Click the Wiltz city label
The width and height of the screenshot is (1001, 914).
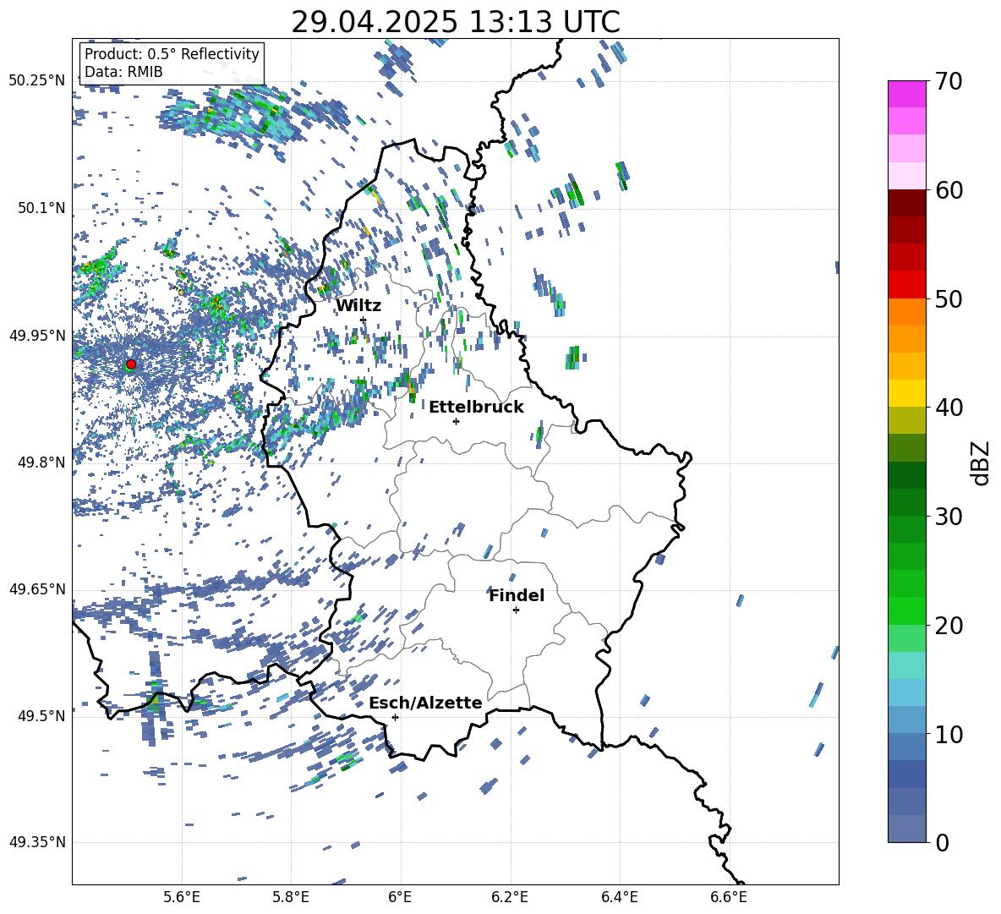coord(358,305)
